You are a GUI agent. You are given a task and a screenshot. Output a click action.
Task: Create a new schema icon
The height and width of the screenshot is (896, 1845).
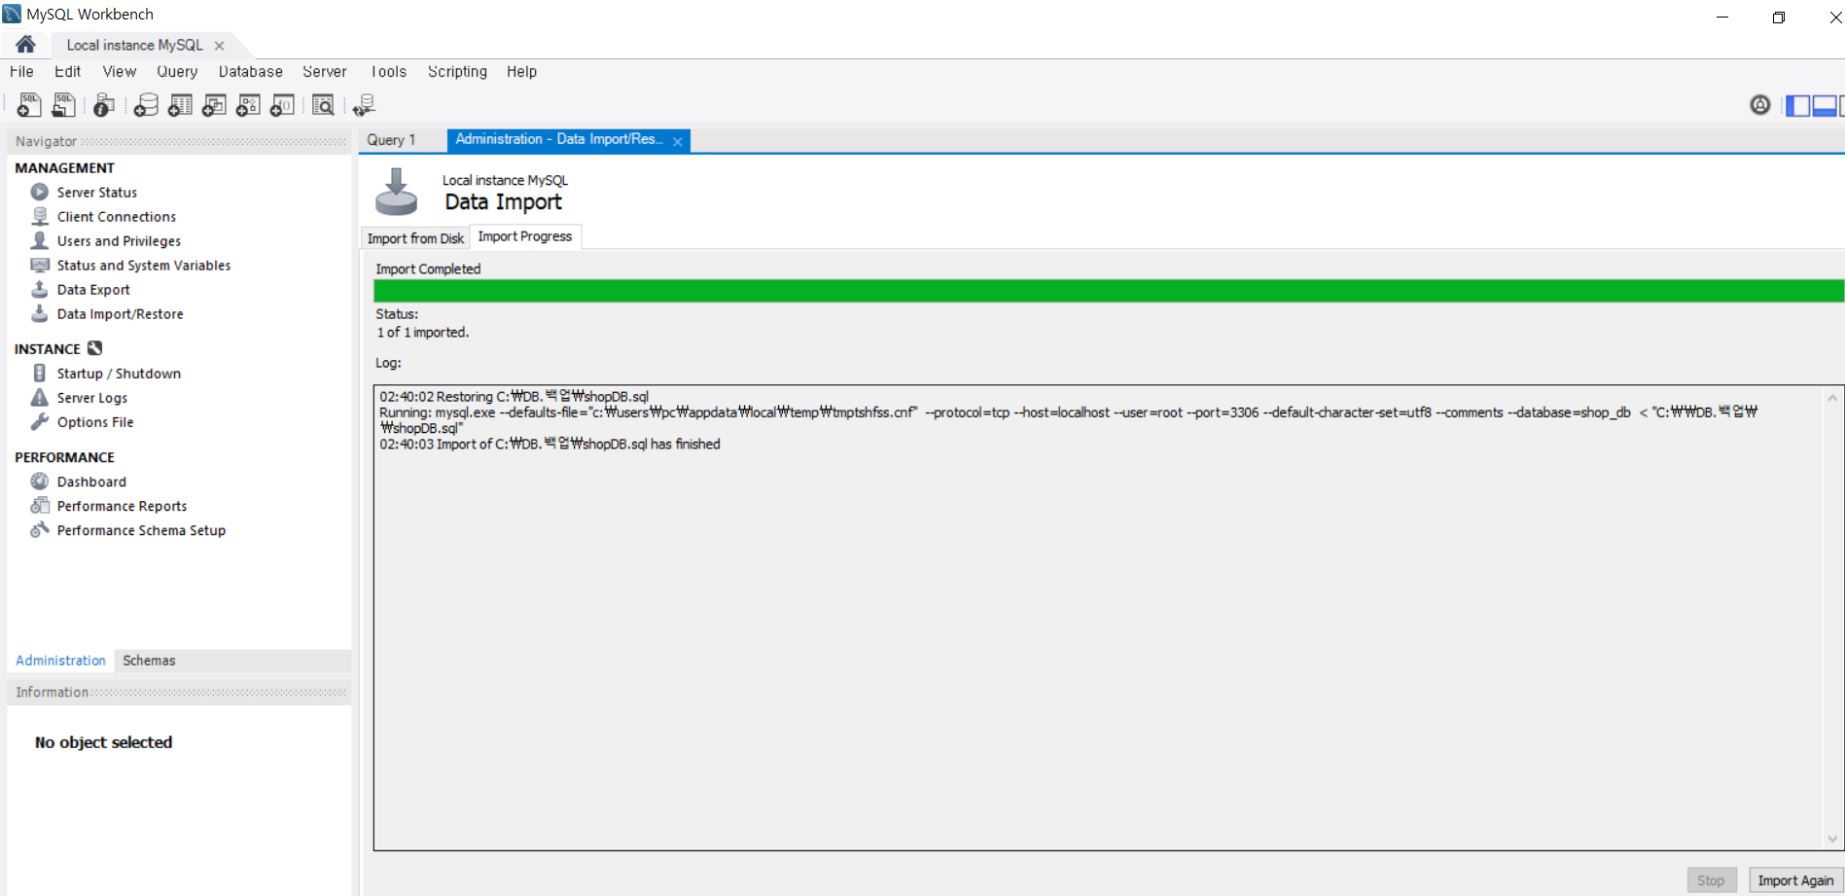146,105
